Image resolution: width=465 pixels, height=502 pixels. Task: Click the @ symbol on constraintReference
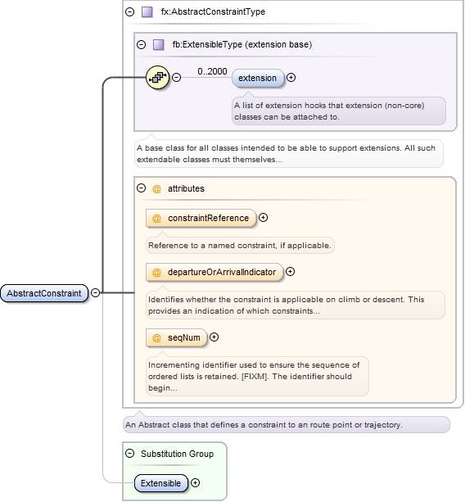tap(156, 219)
